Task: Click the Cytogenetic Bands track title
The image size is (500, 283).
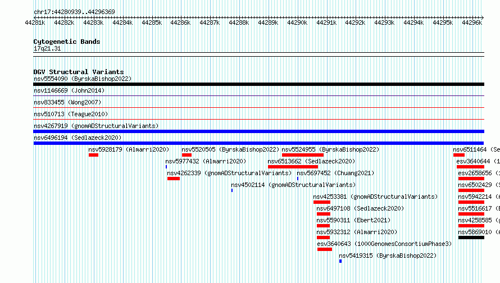Action: [x=67, y=42]
